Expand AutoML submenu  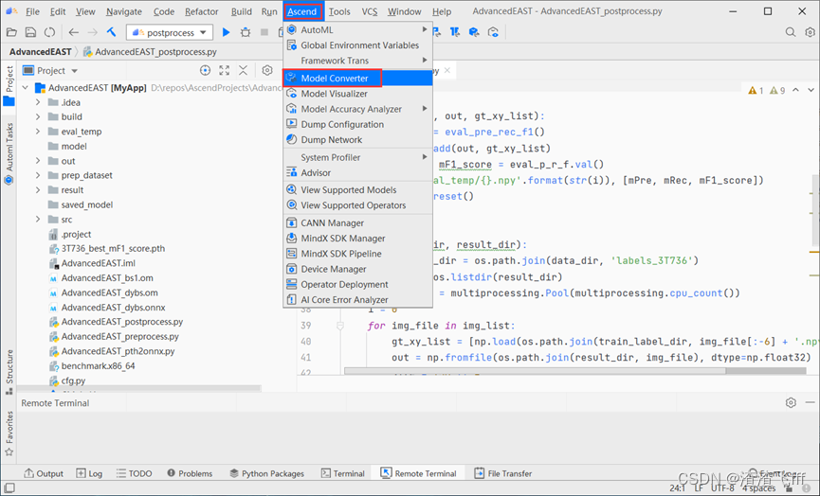357,29
